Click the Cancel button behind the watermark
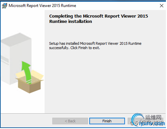Screen dimensions: 167x129 [x=146, y=121]
